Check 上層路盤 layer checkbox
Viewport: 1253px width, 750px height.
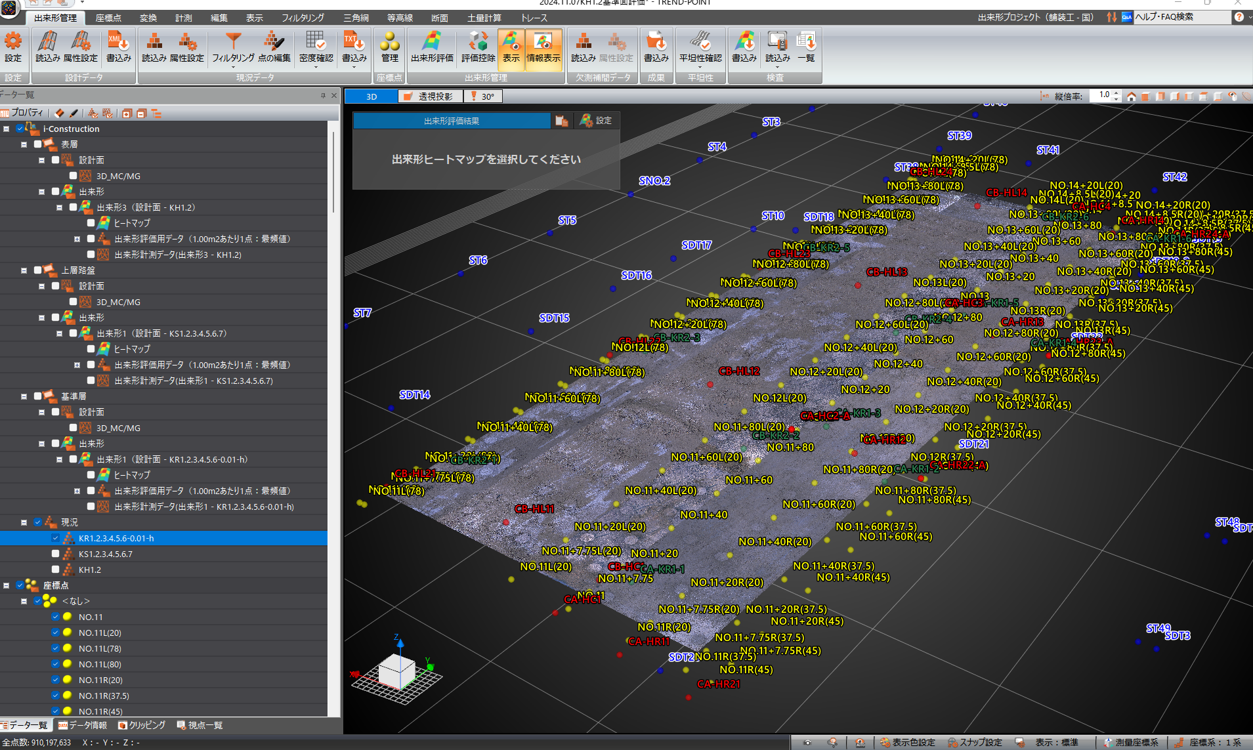click(37, 270)
